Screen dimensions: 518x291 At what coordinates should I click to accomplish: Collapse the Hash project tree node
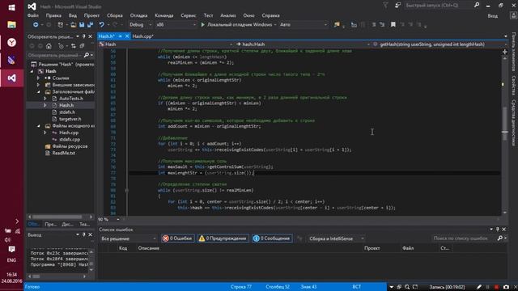(x=32, y=71)
